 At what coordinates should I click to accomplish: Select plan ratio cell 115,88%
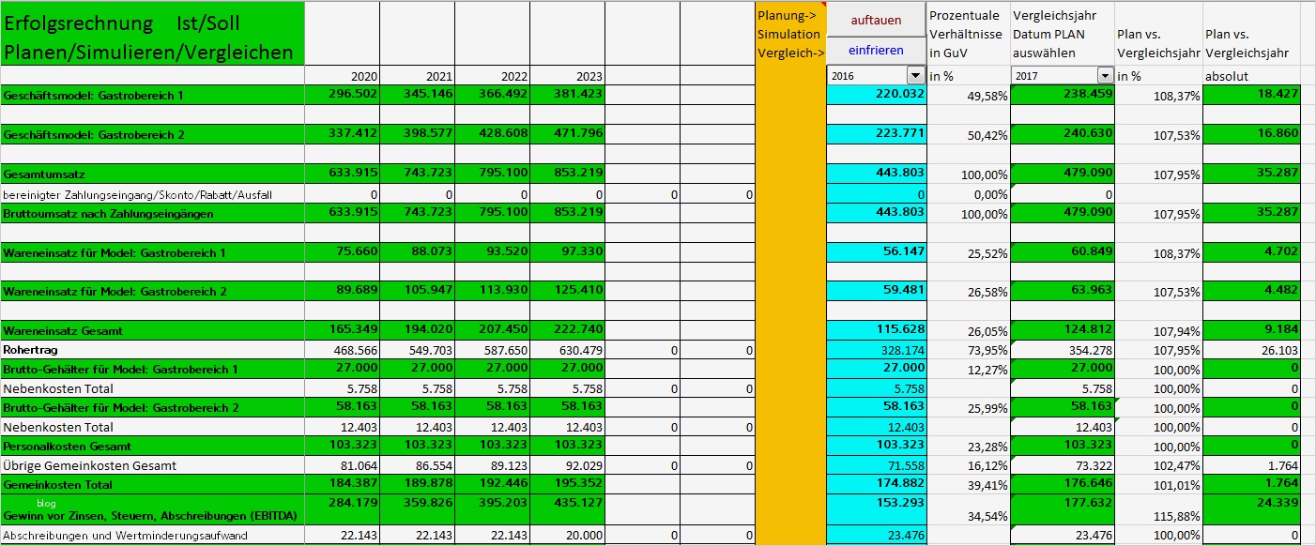click(x=1159, y=509)
